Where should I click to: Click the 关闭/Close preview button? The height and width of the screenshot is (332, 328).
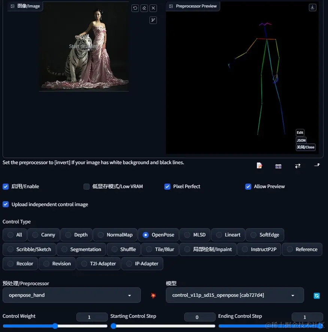coord(306,147)
